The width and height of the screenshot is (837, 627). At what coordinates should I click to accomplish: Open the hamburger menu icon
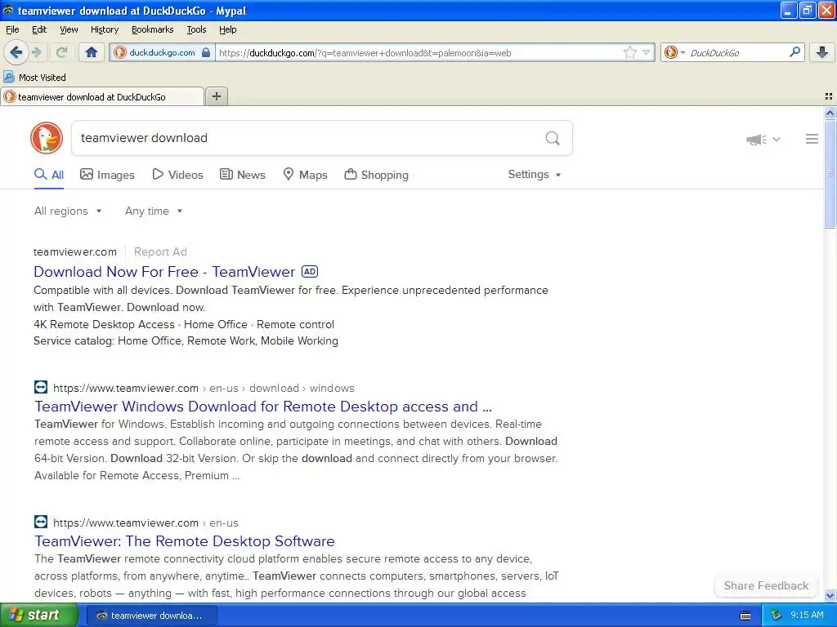click(x=812, y=139)
